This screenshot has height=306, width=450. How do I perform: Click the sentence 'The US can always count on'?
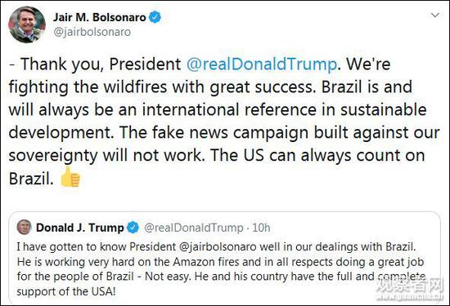pyautogui.click(x=317, y=155)
